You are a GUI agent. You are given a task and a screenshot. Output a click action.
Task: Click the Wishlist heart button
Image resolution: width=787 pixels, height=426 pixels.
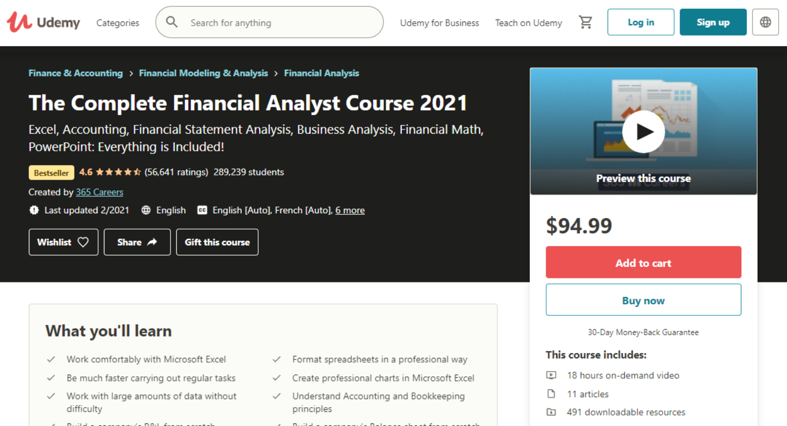pos(63,242)
